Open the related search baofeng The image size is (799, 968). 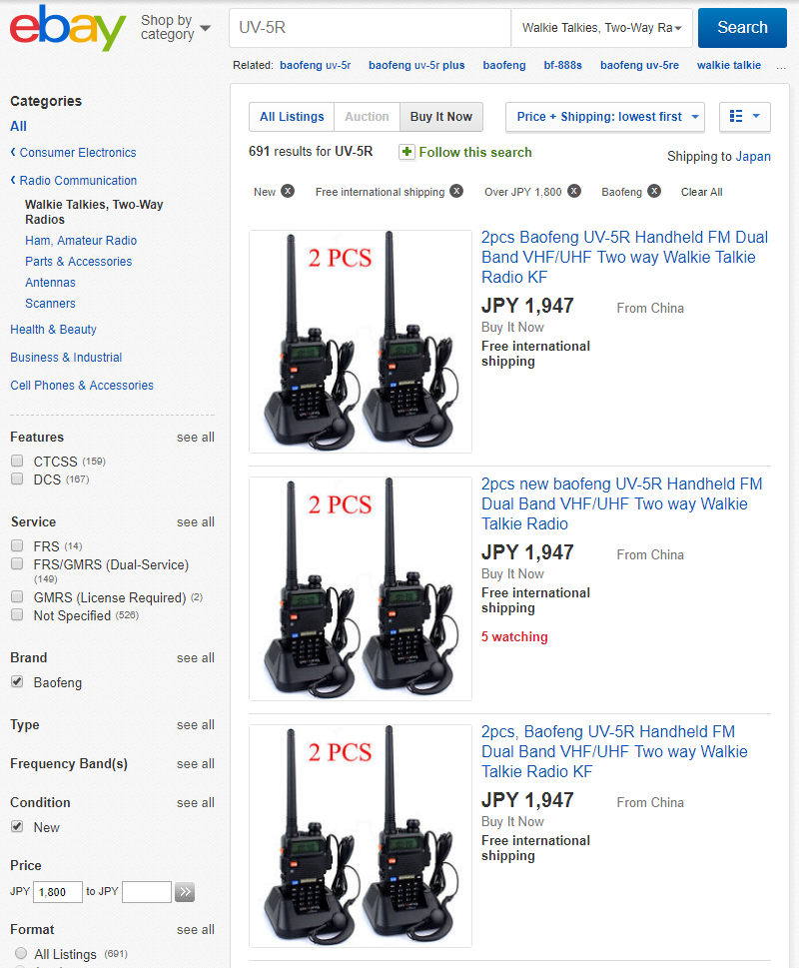(504, 66)
